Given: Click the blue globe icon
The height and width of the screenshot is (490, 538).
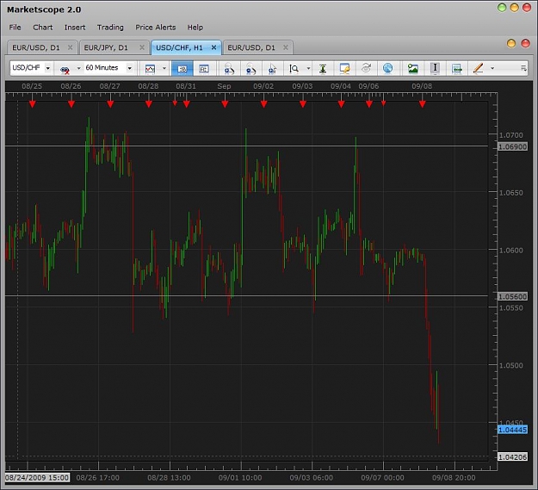Looking at the screenshot, I should [387, 68].
